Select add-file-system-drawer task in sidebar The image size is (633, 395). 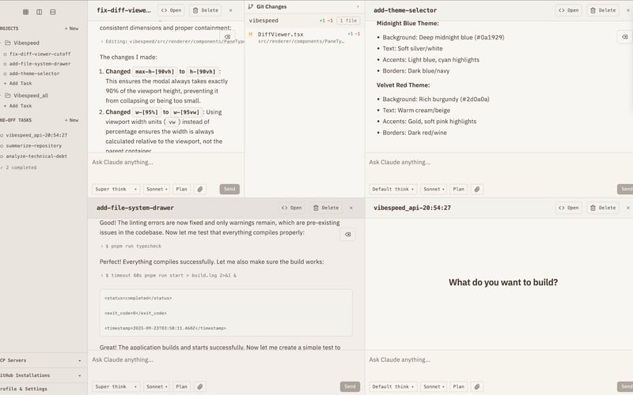(x=40, y=64)
